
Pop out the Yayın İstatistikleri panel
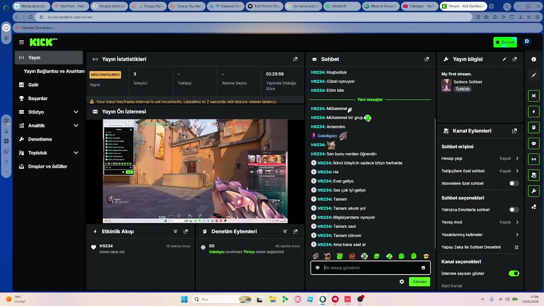295,59
